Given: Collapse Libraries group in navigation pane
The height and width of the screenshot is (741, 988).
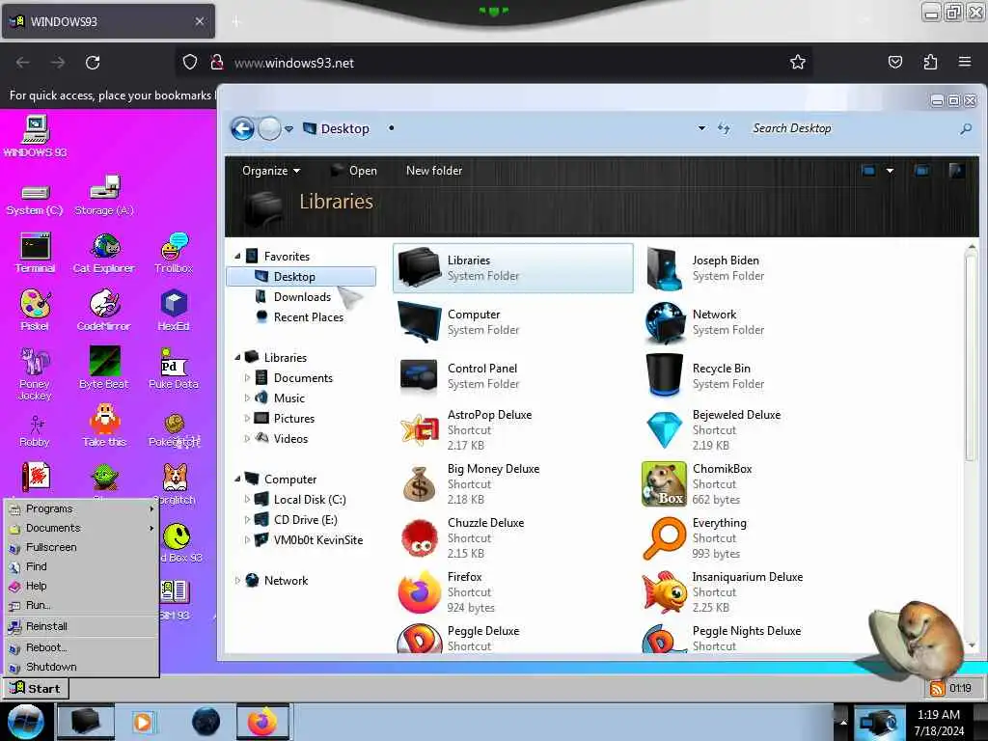Looking at the screenshot, I should point(237,357).
